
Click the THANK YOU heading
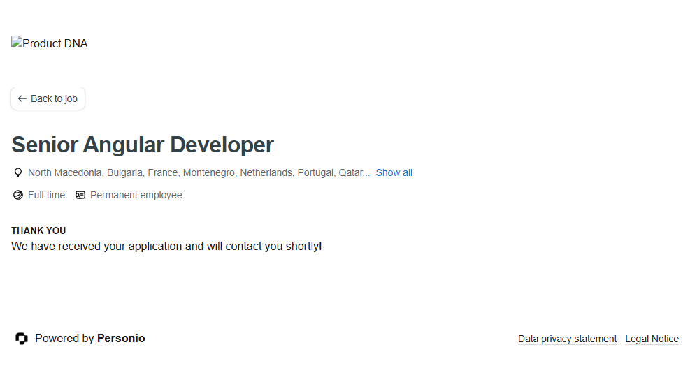(38, 230)
